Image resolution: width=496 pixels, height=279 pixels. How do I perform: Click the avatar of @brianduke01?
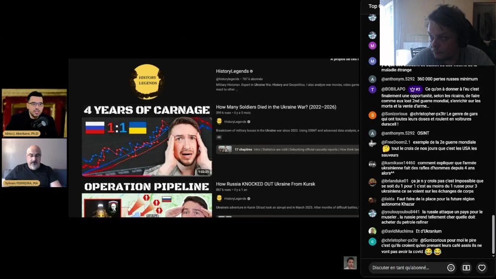pos(372,182)
